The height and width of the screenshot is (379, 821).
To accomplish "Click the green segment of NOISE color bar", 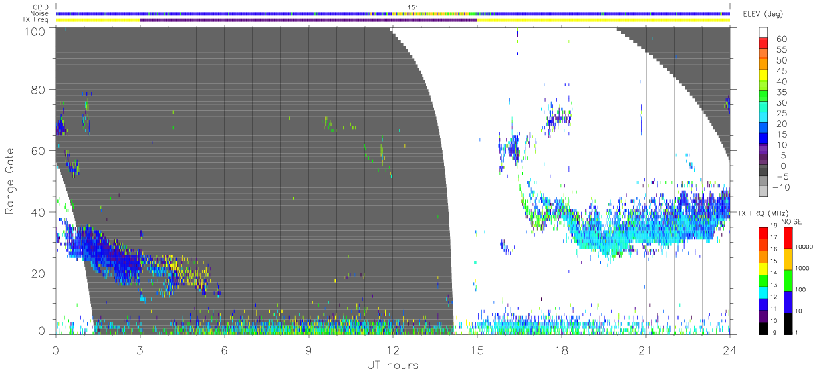I will [x=787, y=279].
